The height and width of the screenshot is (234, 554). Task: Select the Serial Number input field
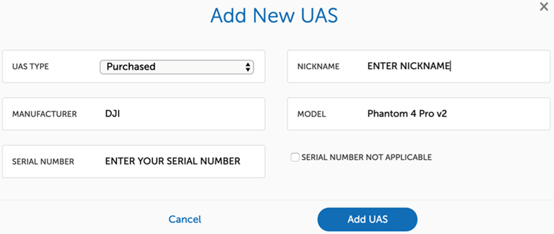[180, 161]
